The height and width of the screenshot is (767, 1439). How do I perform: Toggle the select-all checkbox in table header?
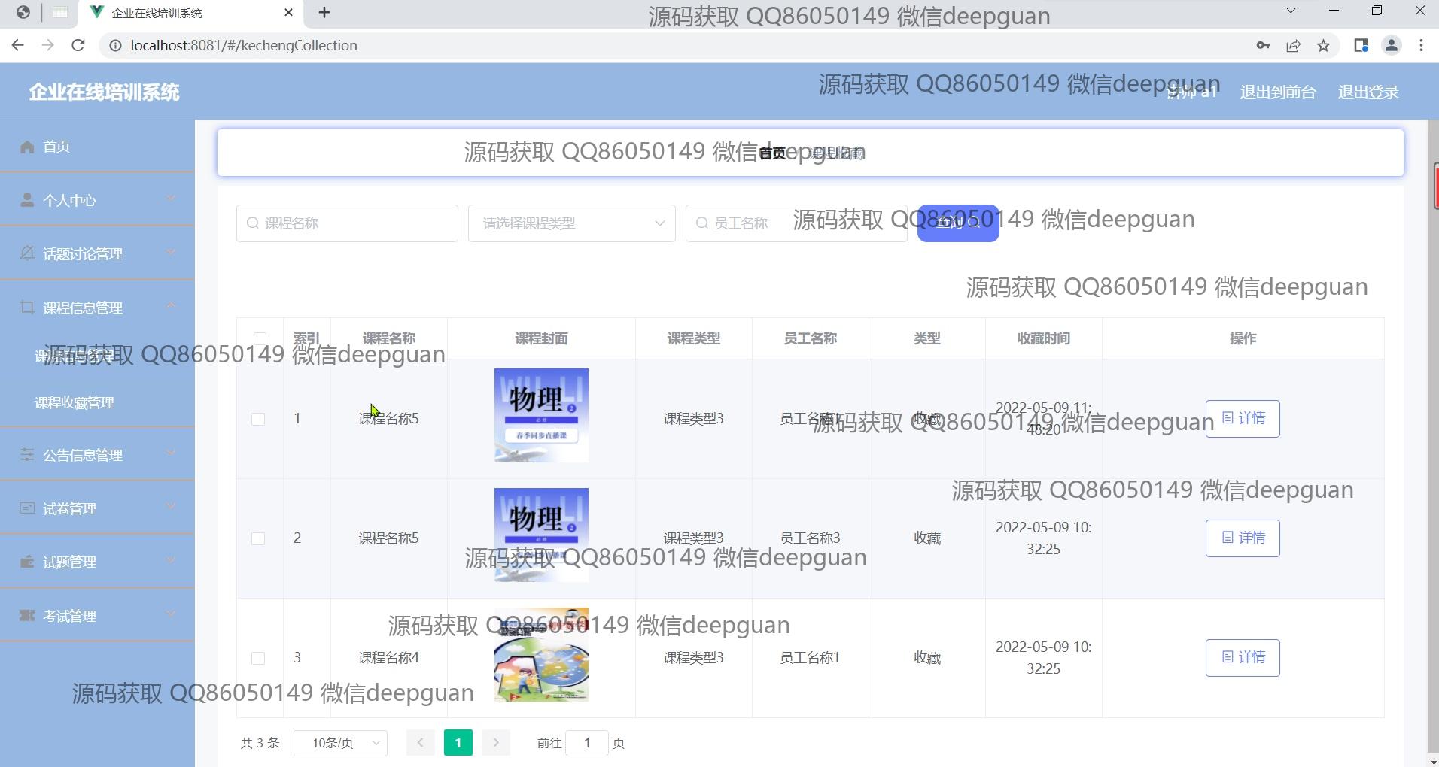(x=260, y=338)
